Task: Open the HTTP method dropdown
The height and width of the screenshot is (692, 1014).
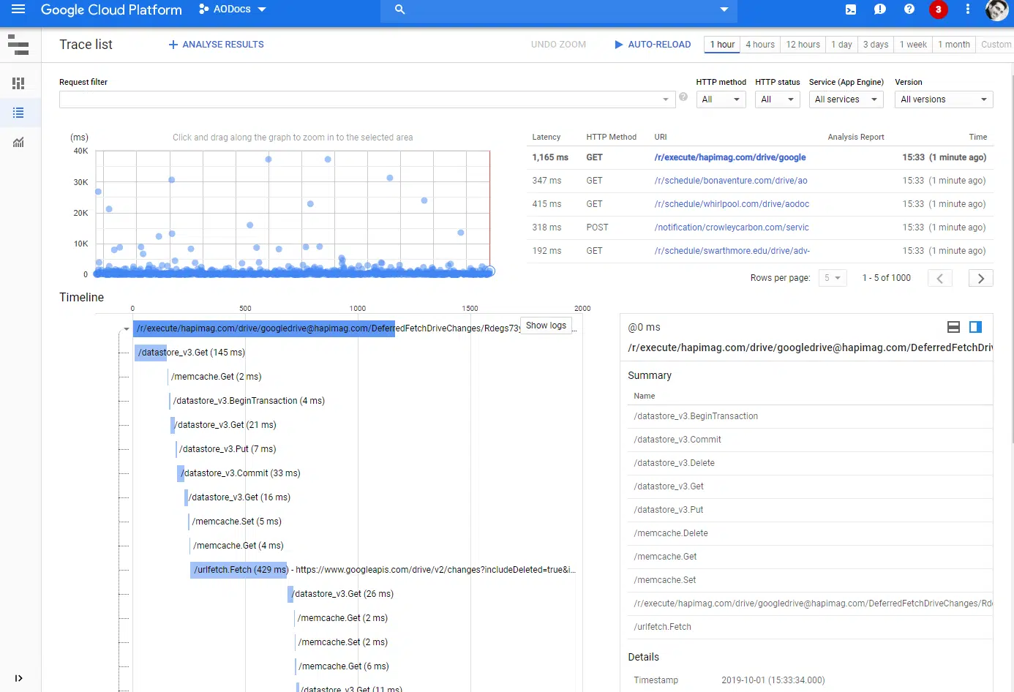Action: 721,99
